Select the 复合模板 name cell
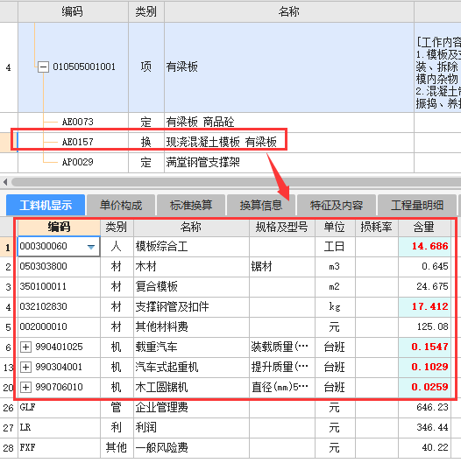Screen dimensions: 461x463 click(x=191, y=287)
